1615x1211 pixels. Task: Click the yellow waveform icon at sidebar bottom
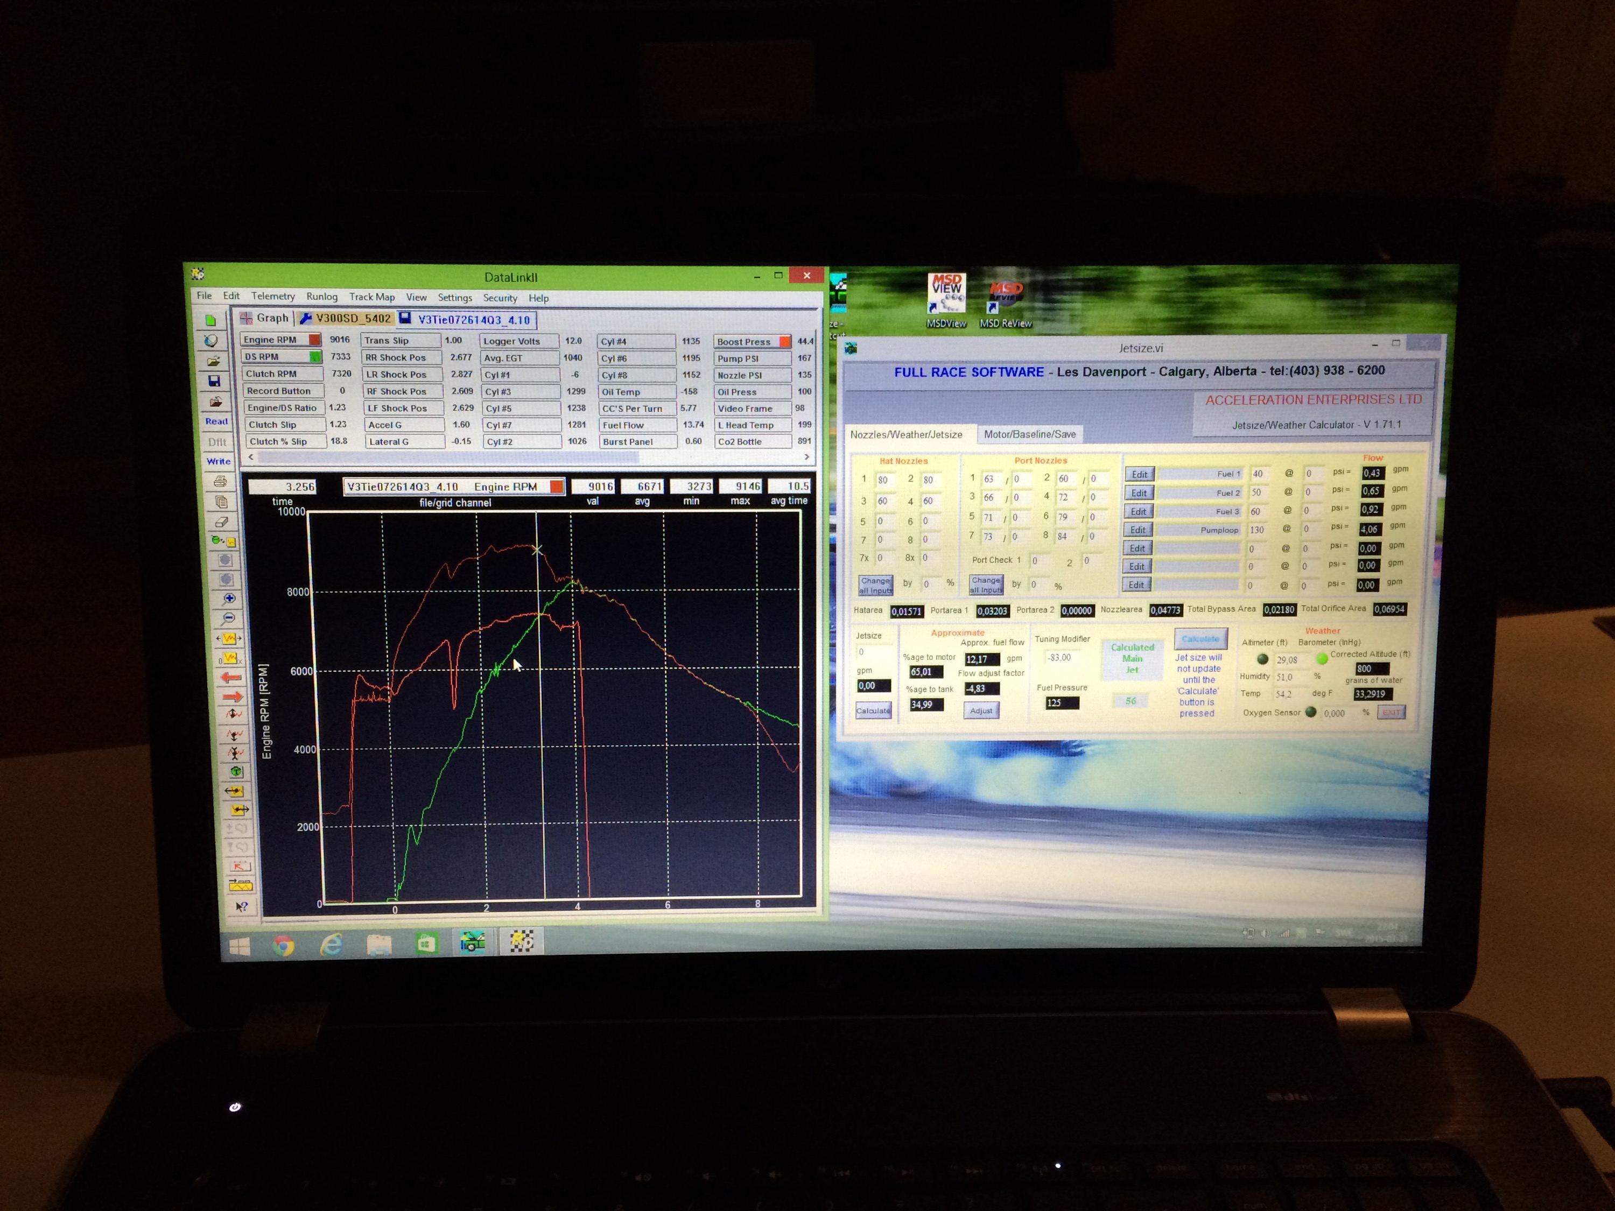point(240,885)
